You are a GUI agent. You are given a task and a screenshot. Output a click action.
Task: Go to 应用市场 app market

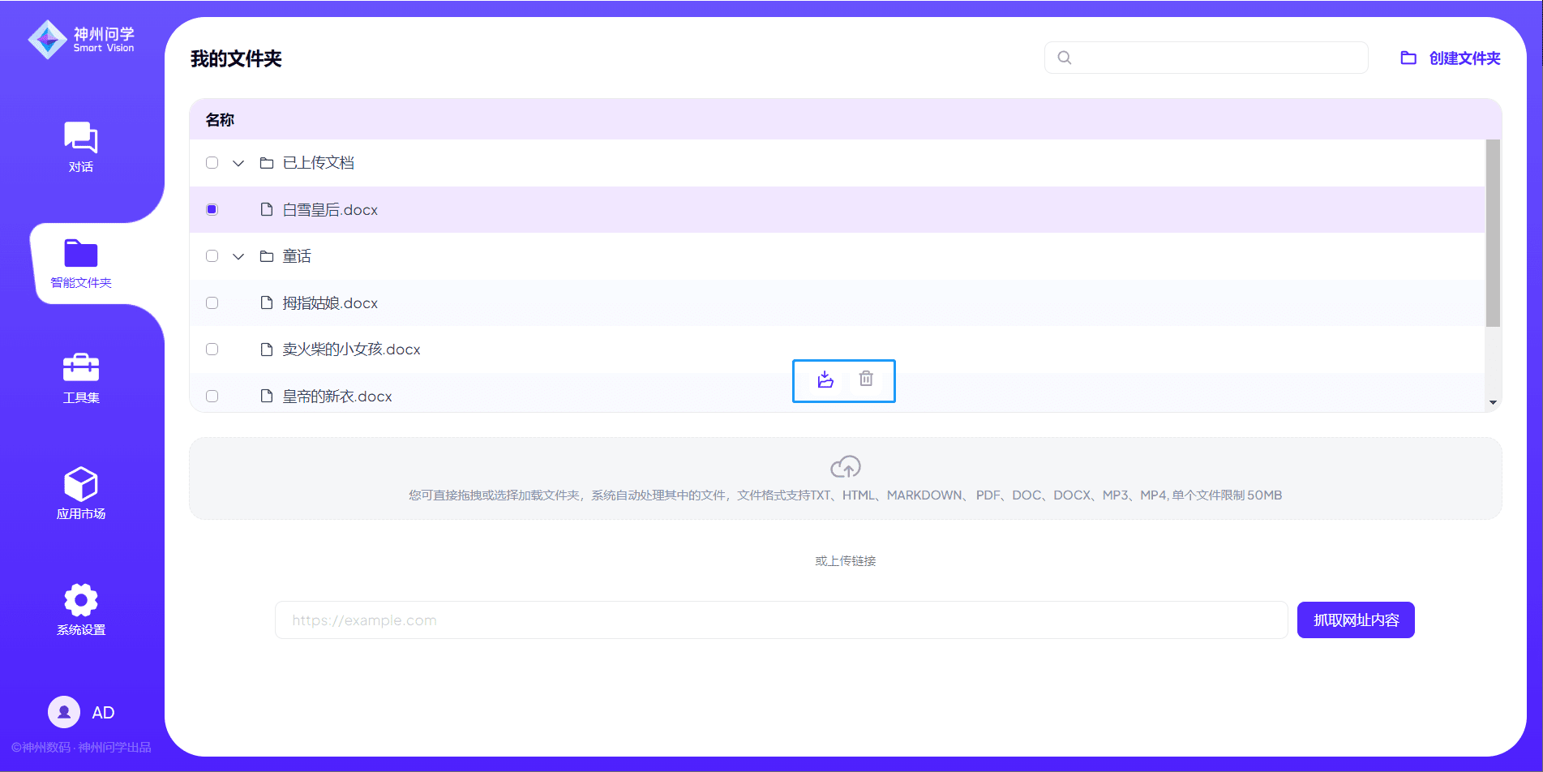point(80,493)
